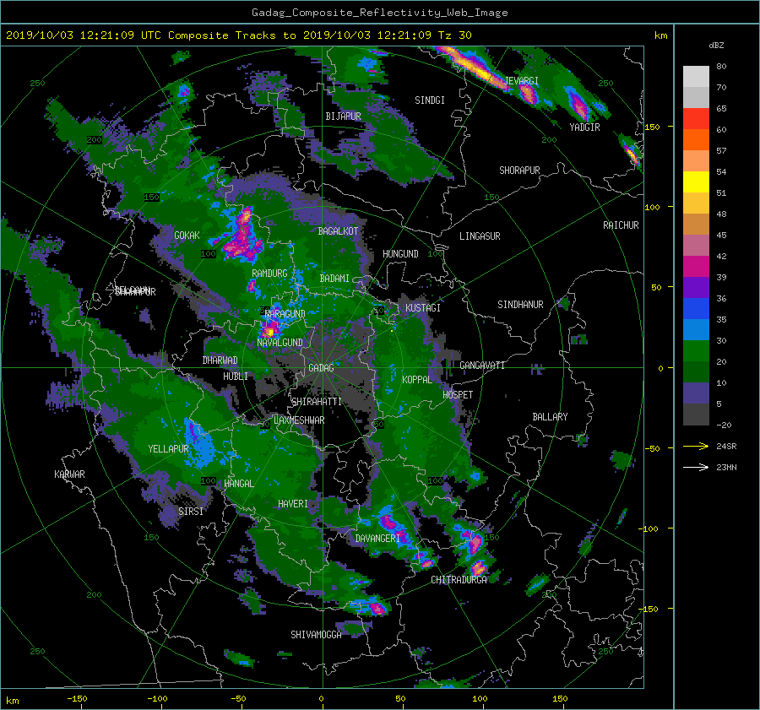Click the light gray 70 dBZ legend swatch
Viewport: 760px width, 710px height.
click(x=696, y=77)
